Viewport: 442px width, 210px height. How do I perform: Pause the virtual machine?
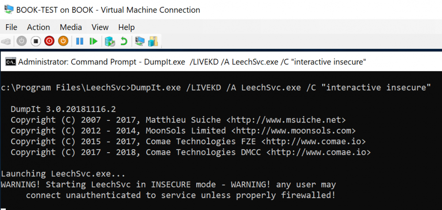click(80, 41)
